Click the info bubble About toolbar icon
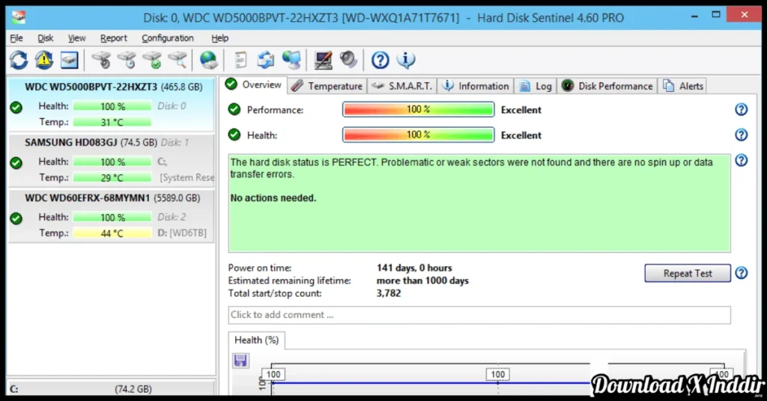 [405, 60]
